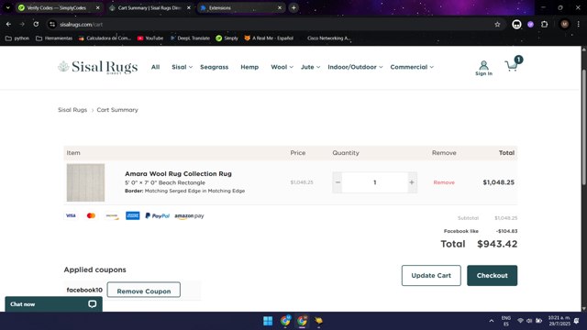Click the PayPal payment icon
587x330 pixels.
click(157, 216)
